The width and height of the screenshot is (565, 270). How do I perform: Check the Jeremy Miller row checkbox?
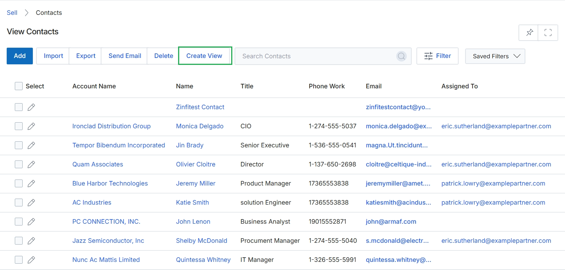19,183
